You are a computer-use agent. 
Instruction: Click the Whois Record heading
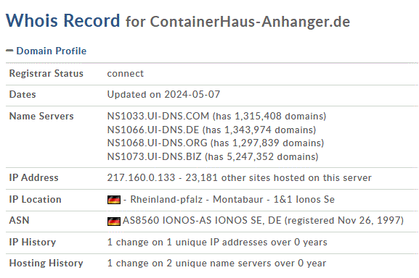(62, 20)
